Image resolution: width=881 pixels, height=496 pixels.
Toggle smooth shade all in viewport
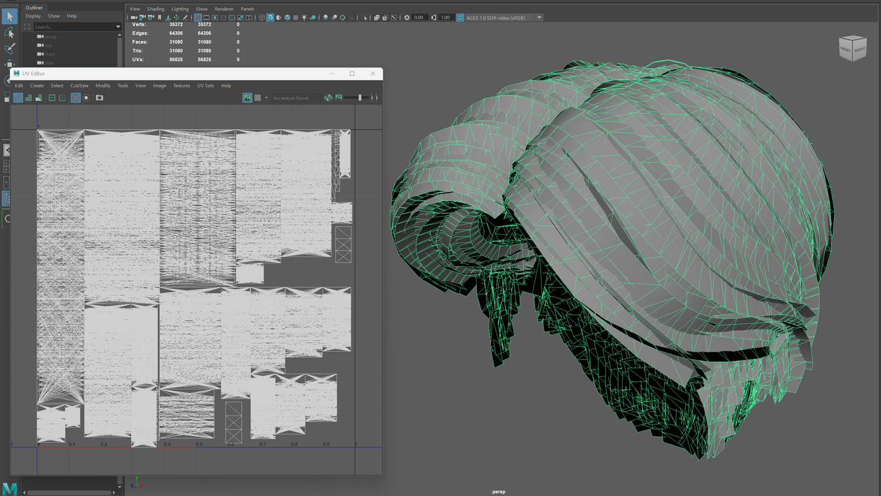click(270, 18)
